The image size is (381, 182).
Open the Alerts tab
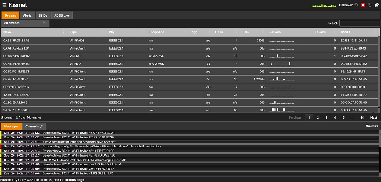coord(27,15)
